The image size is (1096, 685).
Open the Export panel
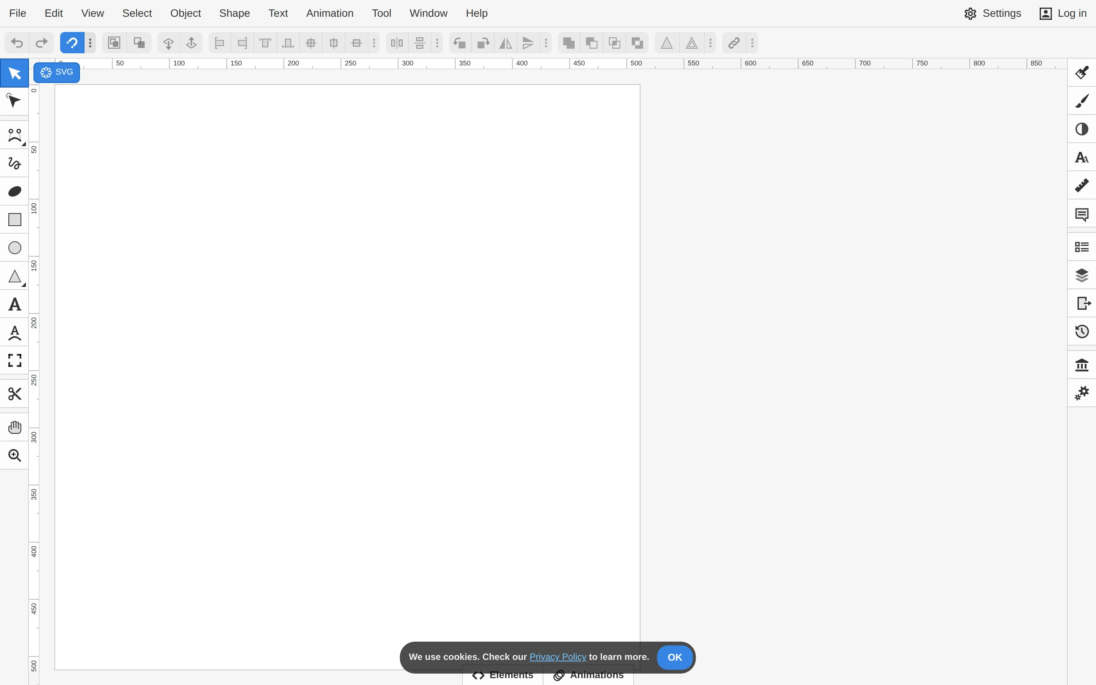coord(1082,303)
